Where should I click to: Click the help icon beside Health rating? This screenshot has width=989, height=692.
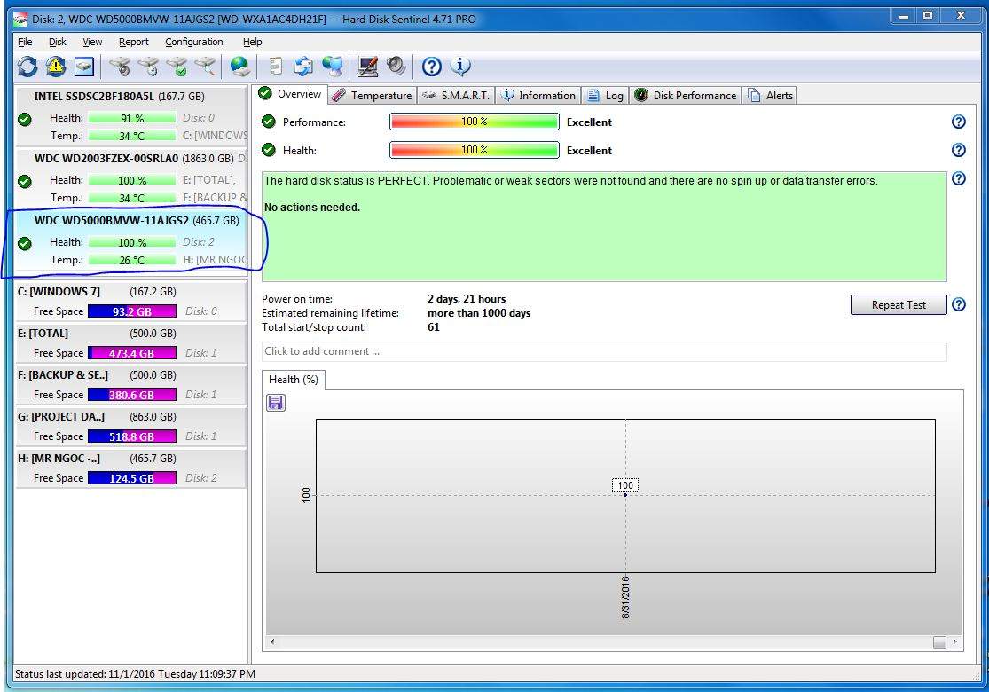point(958,150)
